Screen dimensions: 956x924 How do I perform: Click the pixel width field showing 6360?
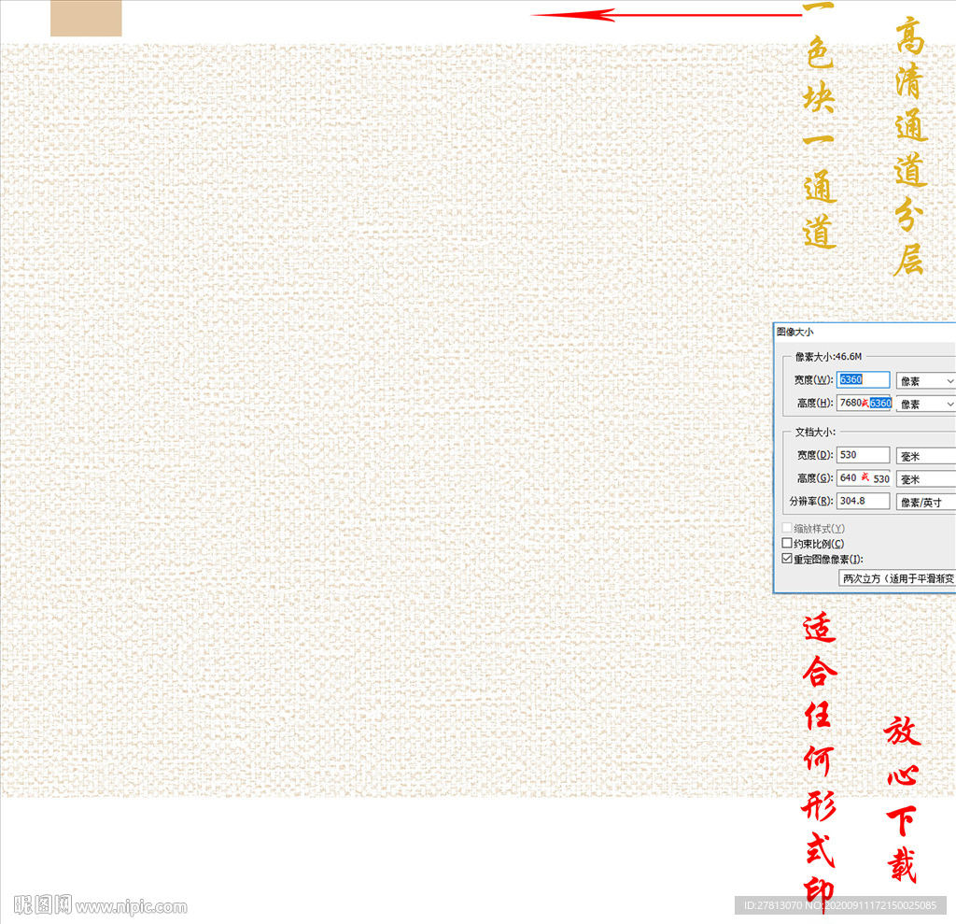[x=863, y=379]
